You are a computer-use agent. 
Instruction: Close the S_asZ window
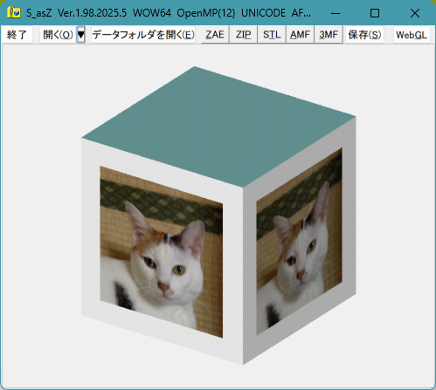(415, 13)
